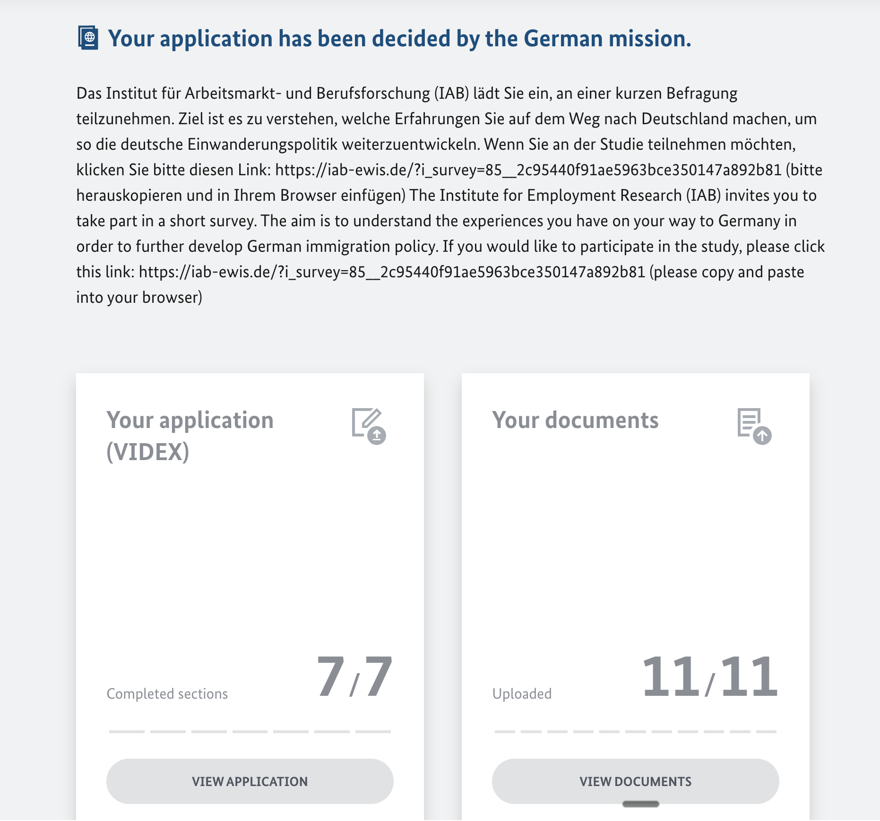
Task: Click the survey URL in the German text
Action: click(528, 170)
